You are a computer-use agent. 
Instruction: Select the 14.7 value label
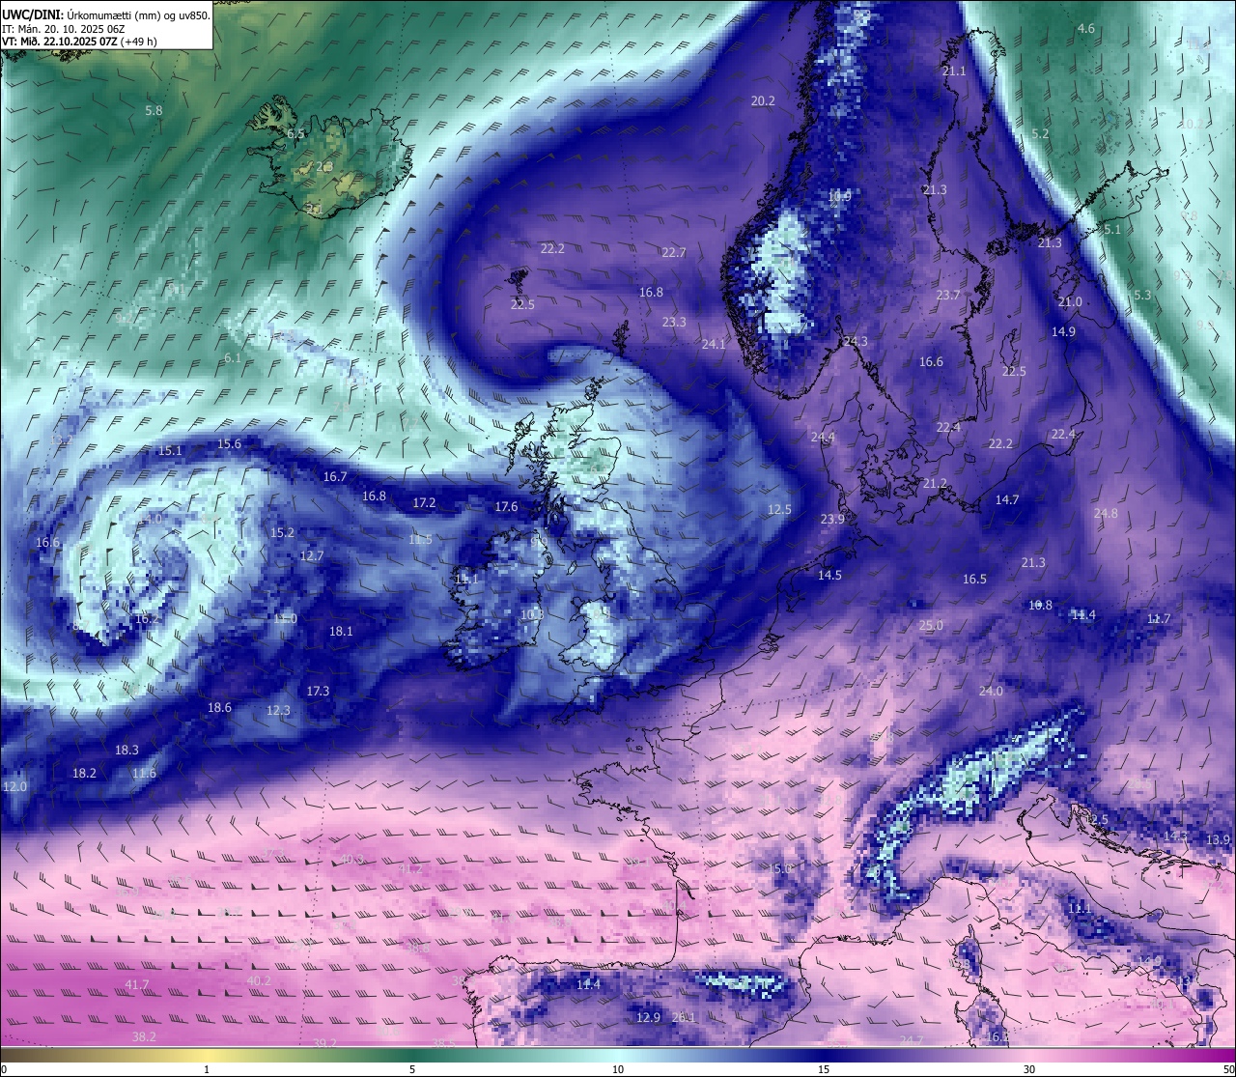(1007, 500)
